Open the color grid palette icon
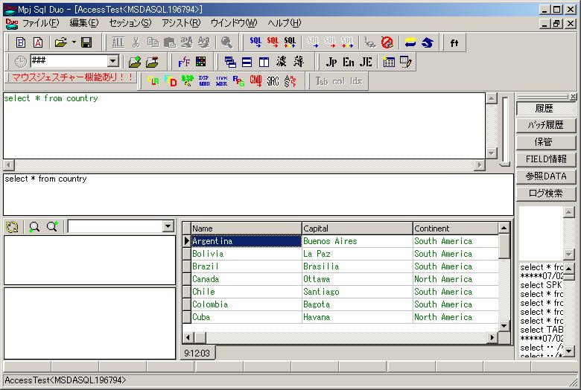This screenshot has height=390, width=581. click(x=201, y=62)
